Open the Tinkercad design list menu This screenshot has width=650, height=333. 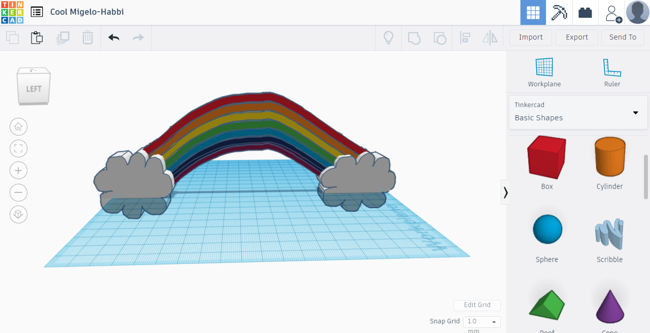point(36,11)
